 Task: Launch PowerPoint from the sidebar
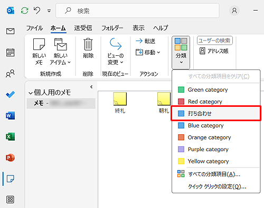pyautogui.click(x=11, y=157)
